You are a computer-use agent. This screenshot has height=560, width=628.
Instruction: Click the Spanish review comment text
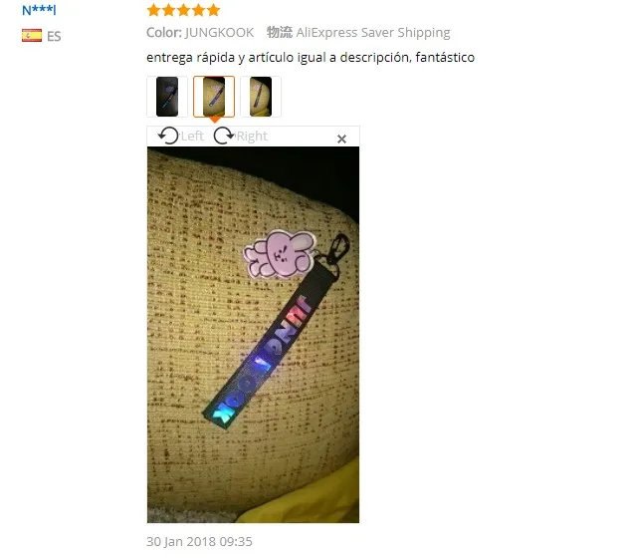311,58
